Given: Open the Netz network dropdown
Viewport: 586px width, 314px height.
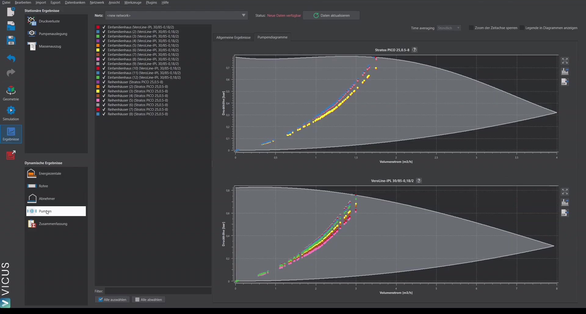Looking at the screenshot, I should (x=176, y=15).
